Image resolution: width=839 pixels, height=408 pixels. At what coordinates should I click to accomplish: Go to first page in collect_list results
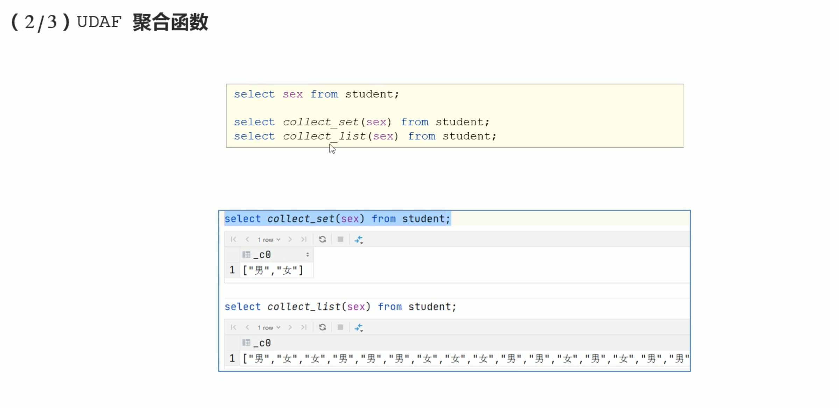click(233, 327)
